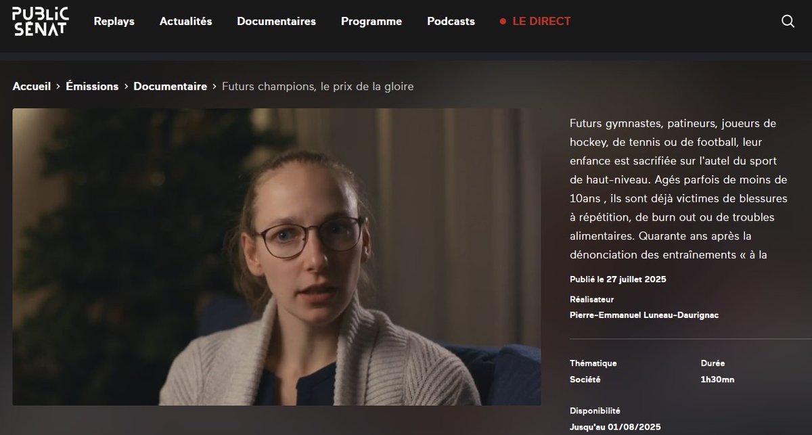Click the Société thematic tag

pyautogui.click(x=586, y=379)
